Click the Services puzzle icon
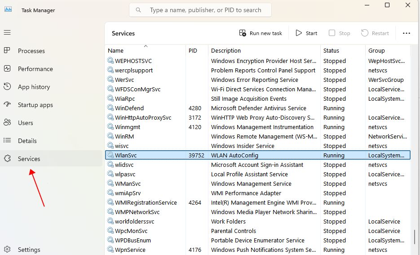The height and width of the screenshot is (255, 420). pyautogui.click(x=7, y=158)
